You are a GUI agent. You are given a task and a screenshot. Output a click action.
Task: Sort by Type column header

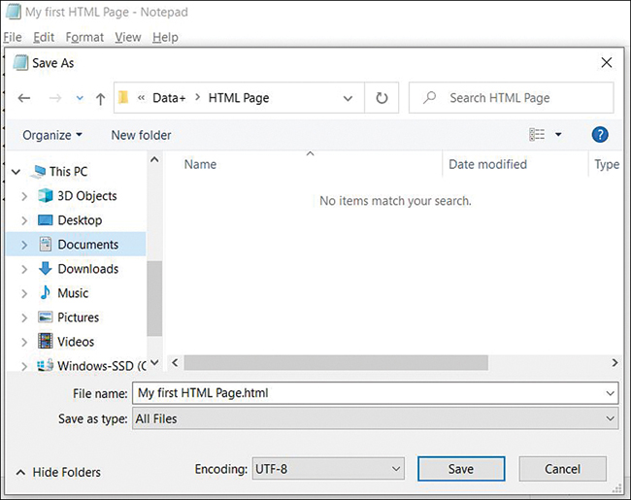click(607, 164)
